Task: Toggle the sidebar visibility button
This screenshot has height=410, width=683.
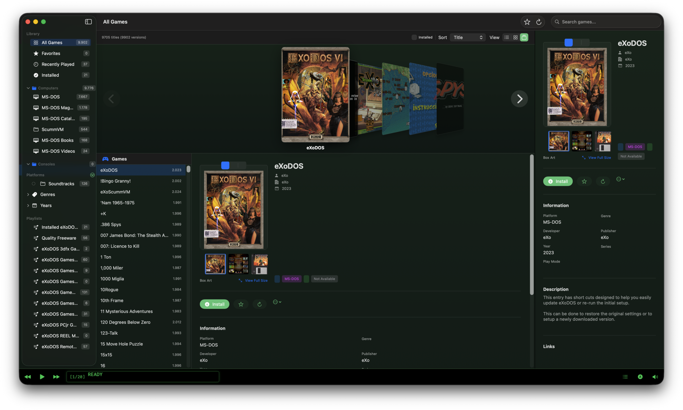Action: (88, 21)
